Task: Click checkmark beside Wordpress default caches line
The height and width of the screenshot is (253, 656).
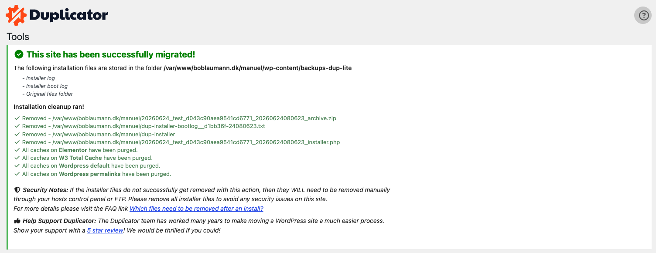Action: tap(17, 166)
